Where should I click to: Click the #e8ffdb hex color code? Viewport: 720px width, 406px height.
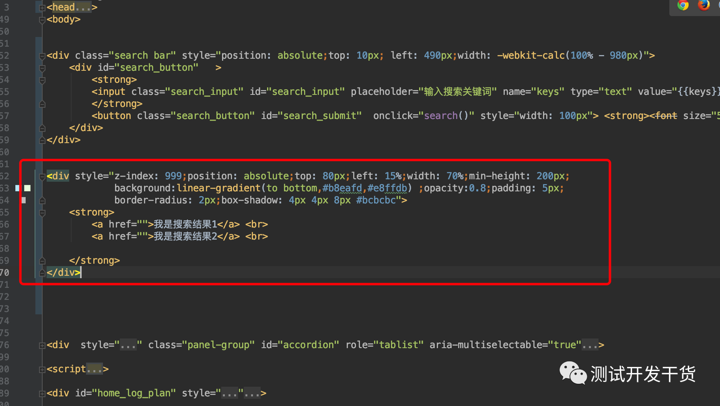pos(387,188)
